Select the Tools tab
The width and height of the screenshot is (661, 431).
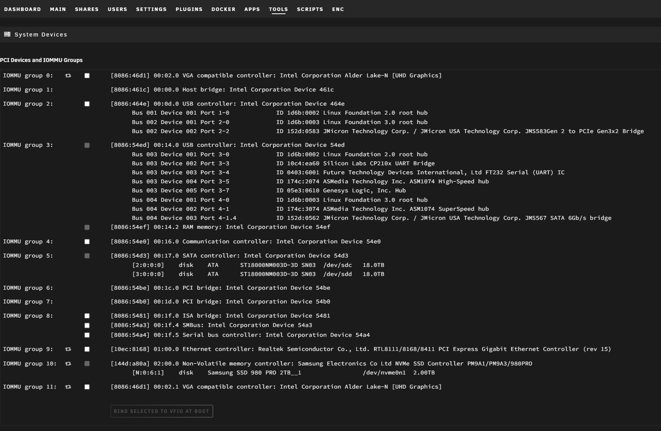pos(278,9)
